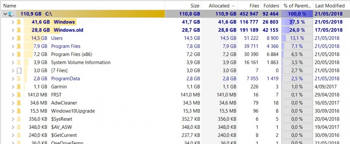Click the FRST folder icon
The width and height of the screenshot is (350, 144).
point(19,95)
